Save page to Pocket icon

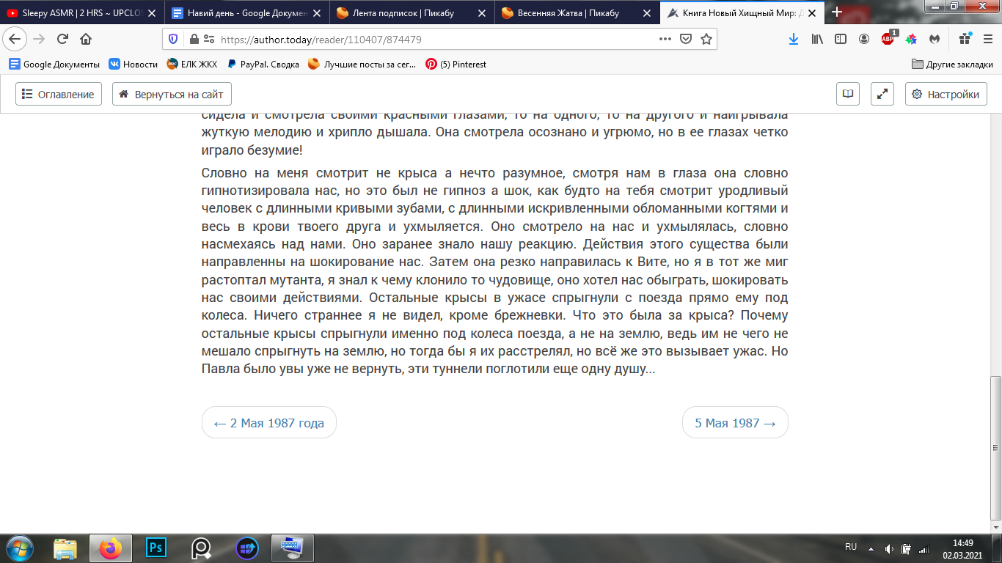686,40
